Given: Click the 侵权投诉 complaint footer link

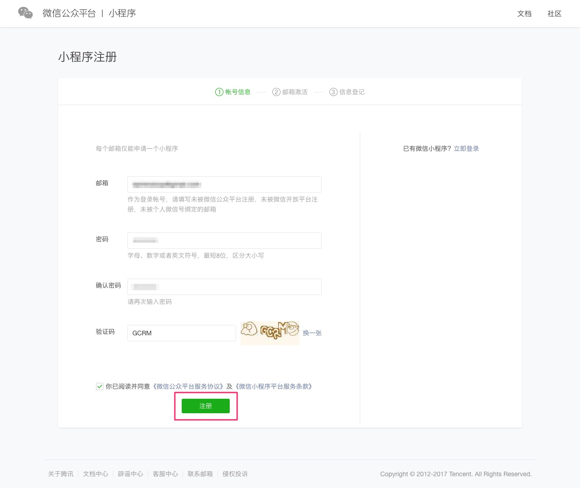Looking at the screenshot, I should coord(235,474).
